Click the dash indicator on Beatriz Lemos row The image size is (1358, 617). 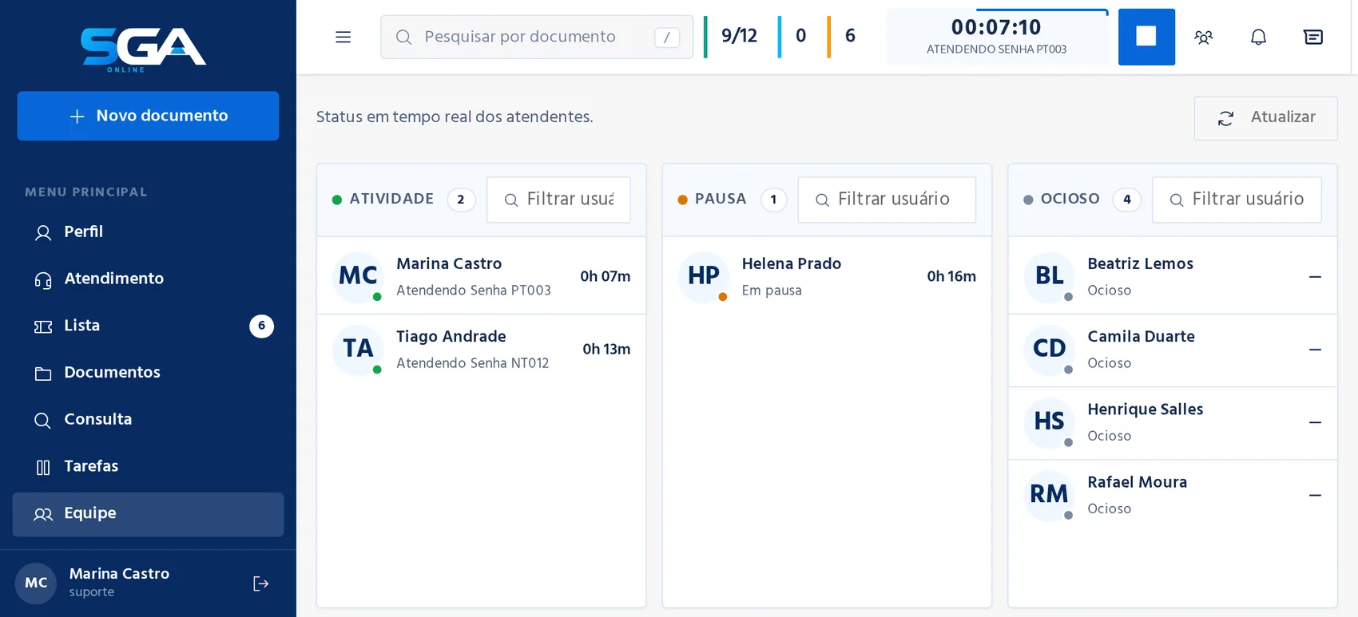coord(1315,277)
